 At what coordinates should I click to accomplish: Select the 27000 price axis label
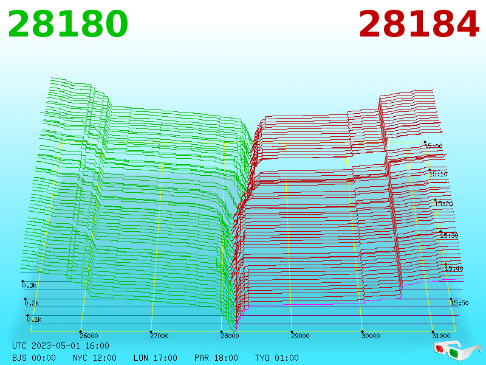coord(159,336)
